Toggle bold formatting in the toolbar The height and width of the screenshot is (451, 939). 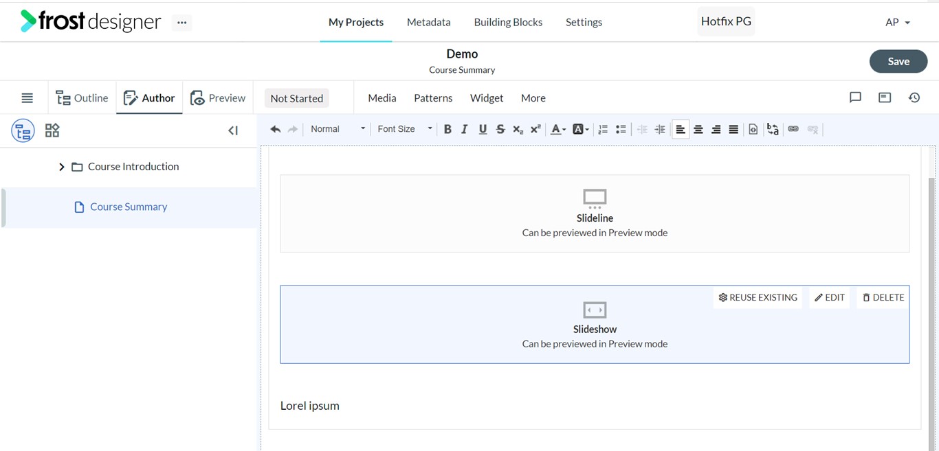pyautogui.click(x=448, y=129)
